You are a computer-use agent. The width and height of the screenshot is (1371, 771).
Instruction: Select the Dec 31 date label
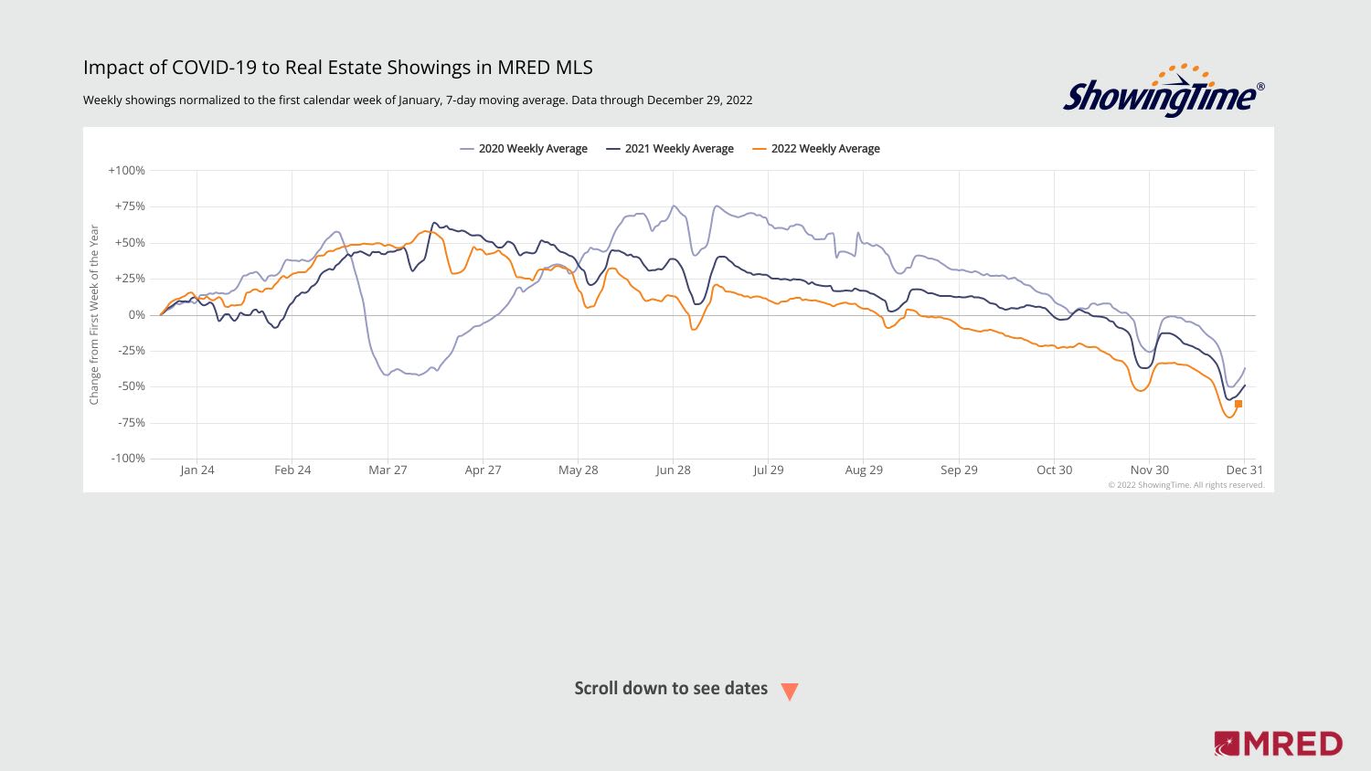[1244, 470]
